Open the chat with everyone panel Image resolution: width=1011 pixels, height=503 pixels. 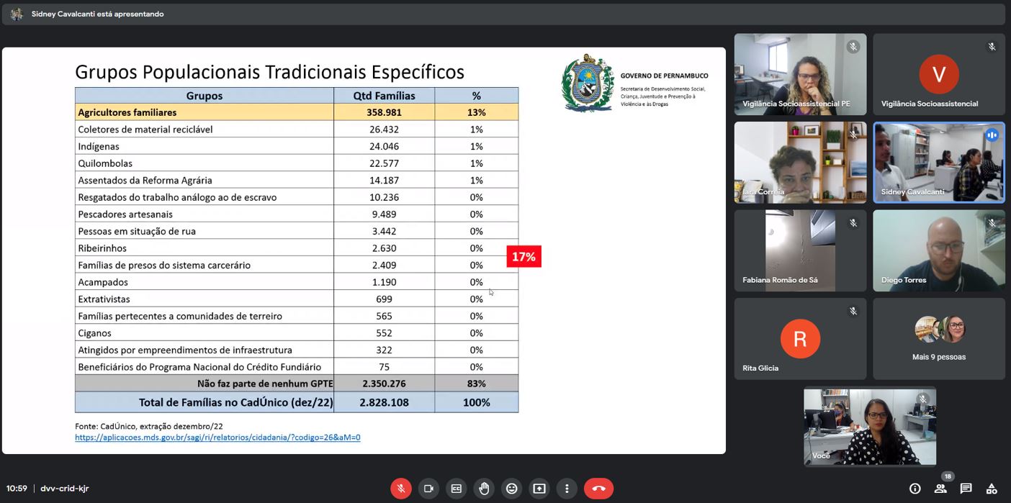coord(966,489)
